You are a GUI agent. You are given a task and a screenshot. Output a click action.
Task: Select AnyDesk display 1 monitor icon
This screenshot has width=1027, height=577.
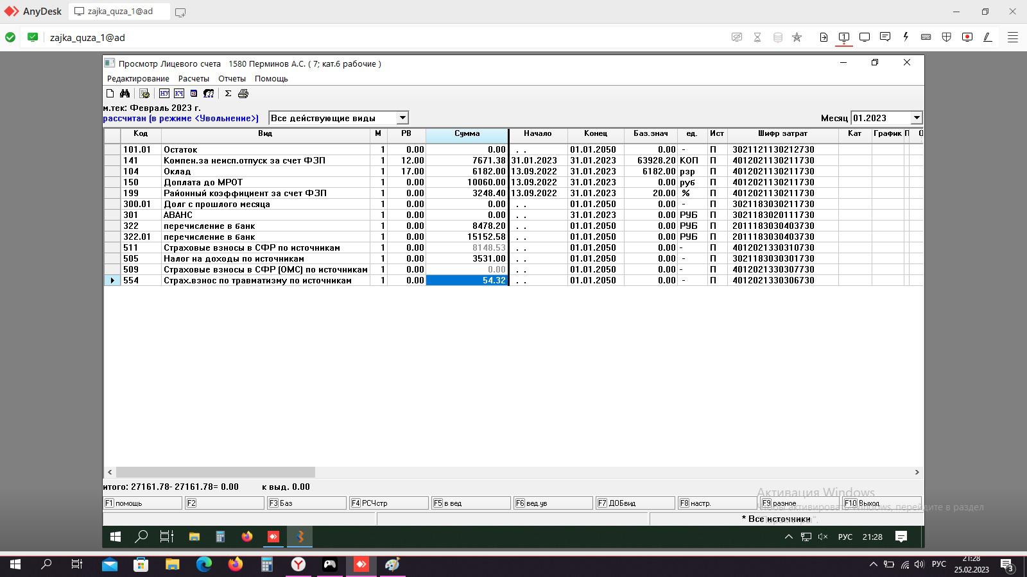tap(844, 37)
